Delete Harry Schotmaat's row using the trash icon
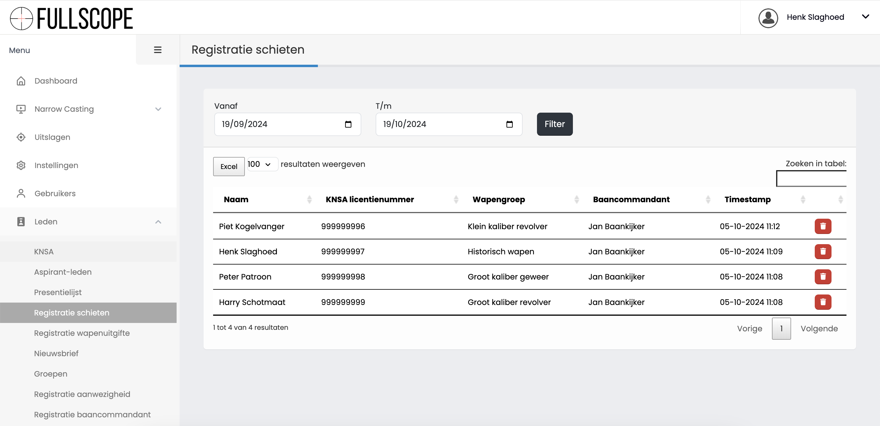This screenshot has width=880, height=426. click(823, 302)
